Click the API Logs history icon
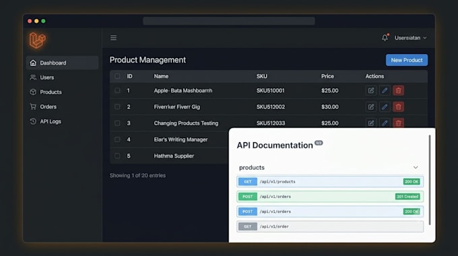The width and height of the screenshot is (458, 256). coord(33,121)
